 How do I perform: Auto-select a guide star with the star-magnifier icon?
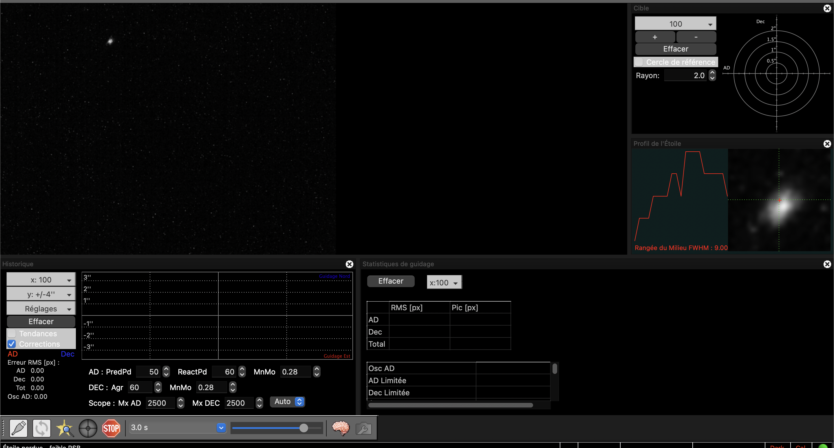(x=65, y=428)
